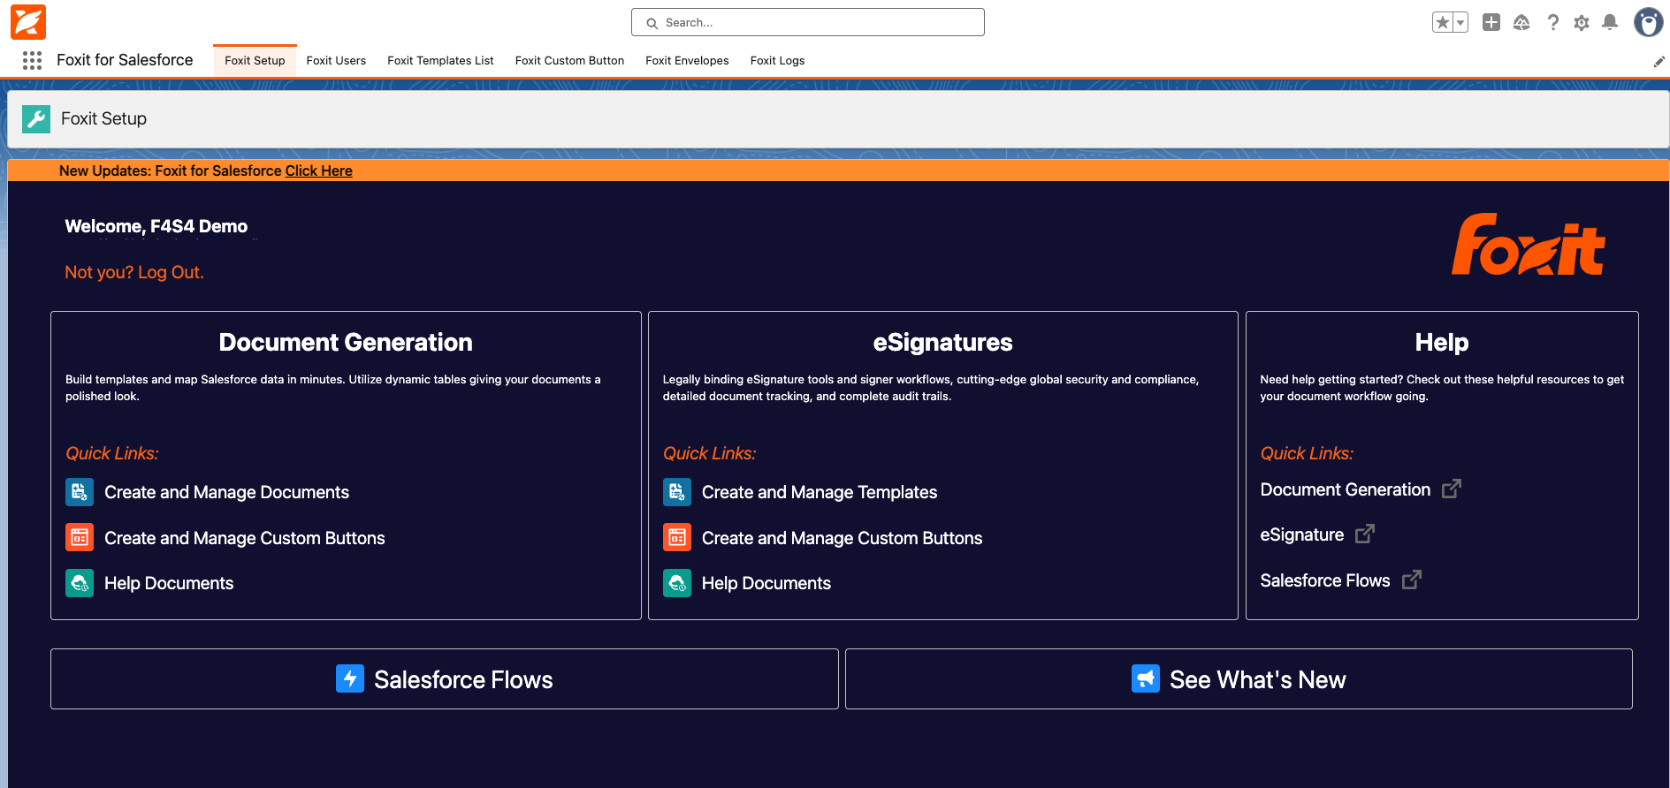Open the user profile avatar
This screenshot has height=788, width=1670.
(x=1648, y=22)
